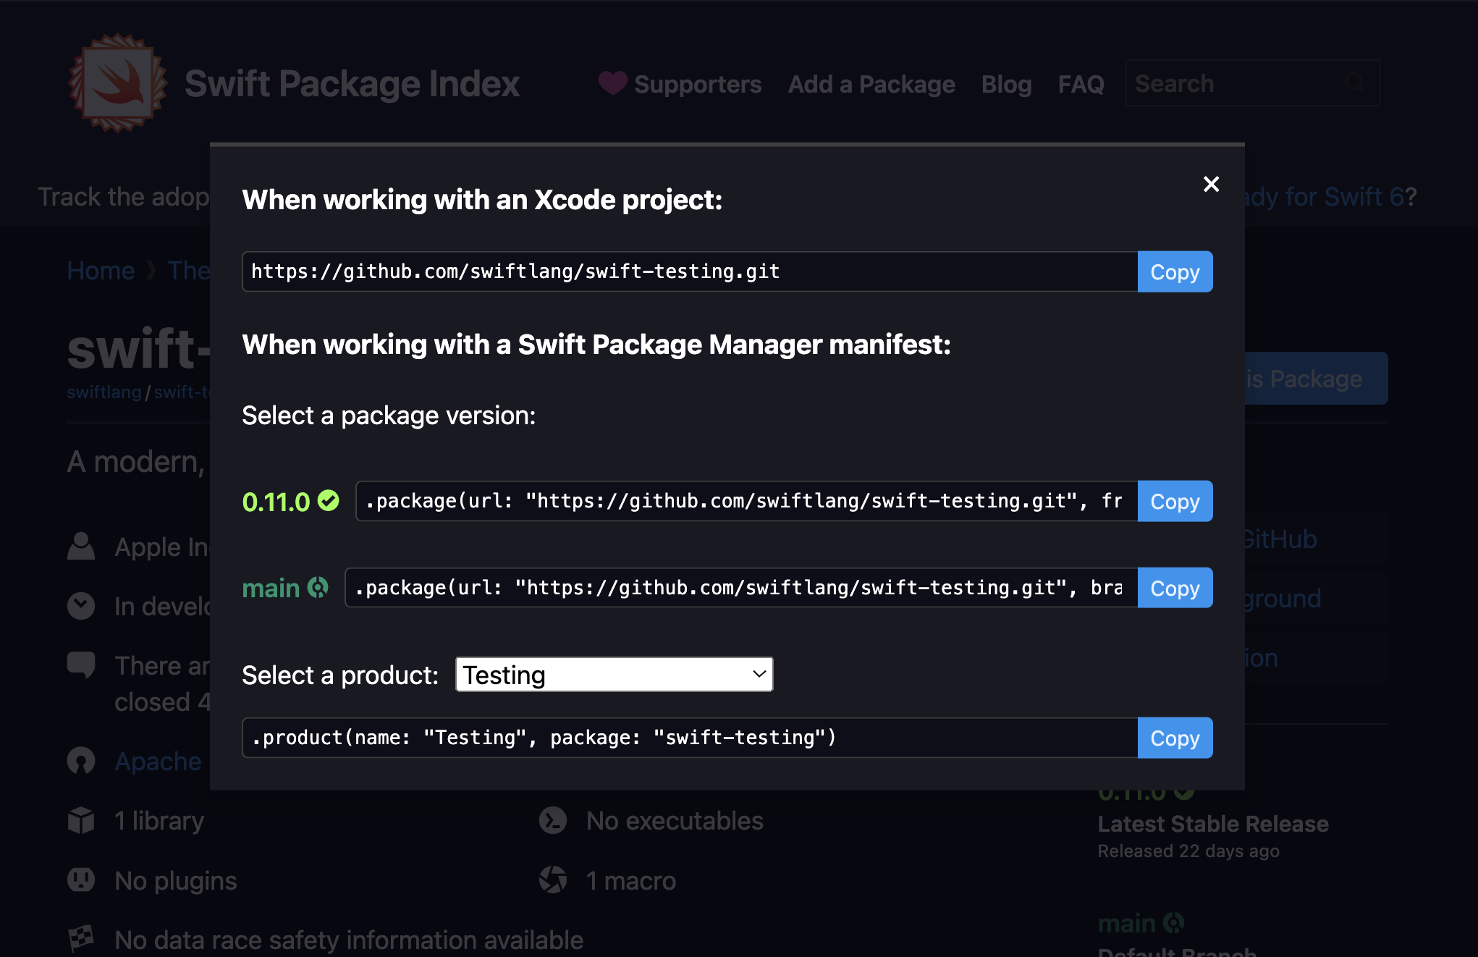Screen dimensions: 1478x957
Task: Click the No executables terminal icon
Action: (553, 821)
